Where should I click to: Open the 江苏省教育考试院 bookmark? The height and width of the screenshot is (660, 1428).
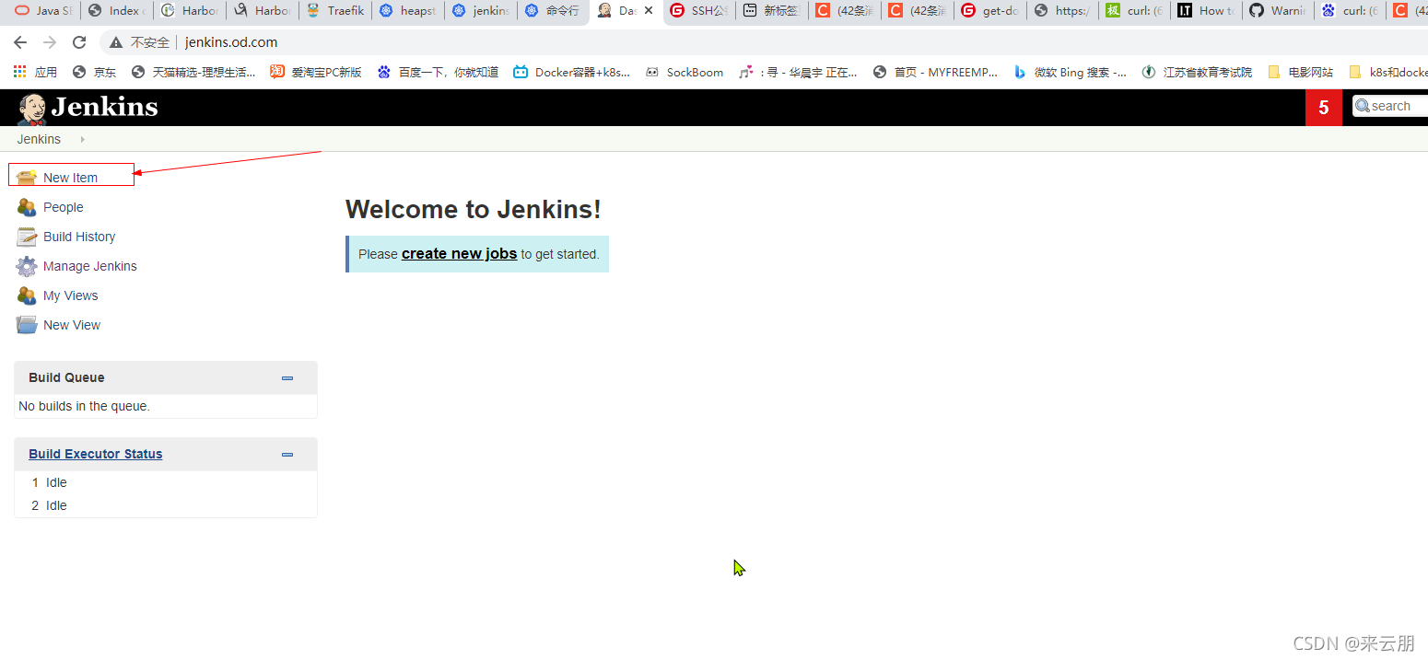(x=1197, y=72)
